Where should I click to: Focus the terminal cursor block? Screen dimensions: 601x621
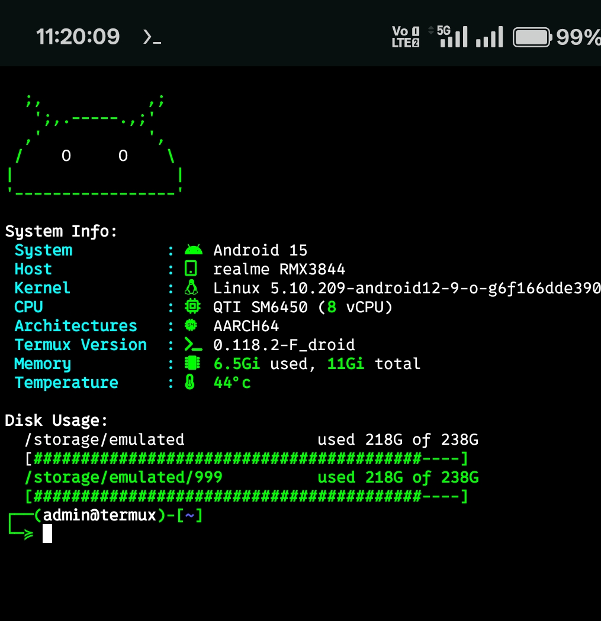[47, 533]
